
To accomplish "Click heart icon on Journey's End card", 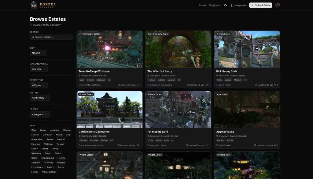I will 275,145.
